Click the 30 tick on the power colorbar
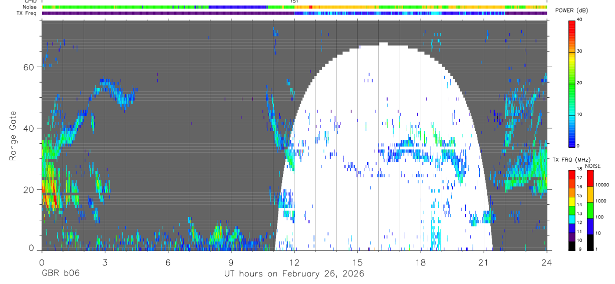The width and height of the screenshot is (615, 284). click(x=579, y=51)
